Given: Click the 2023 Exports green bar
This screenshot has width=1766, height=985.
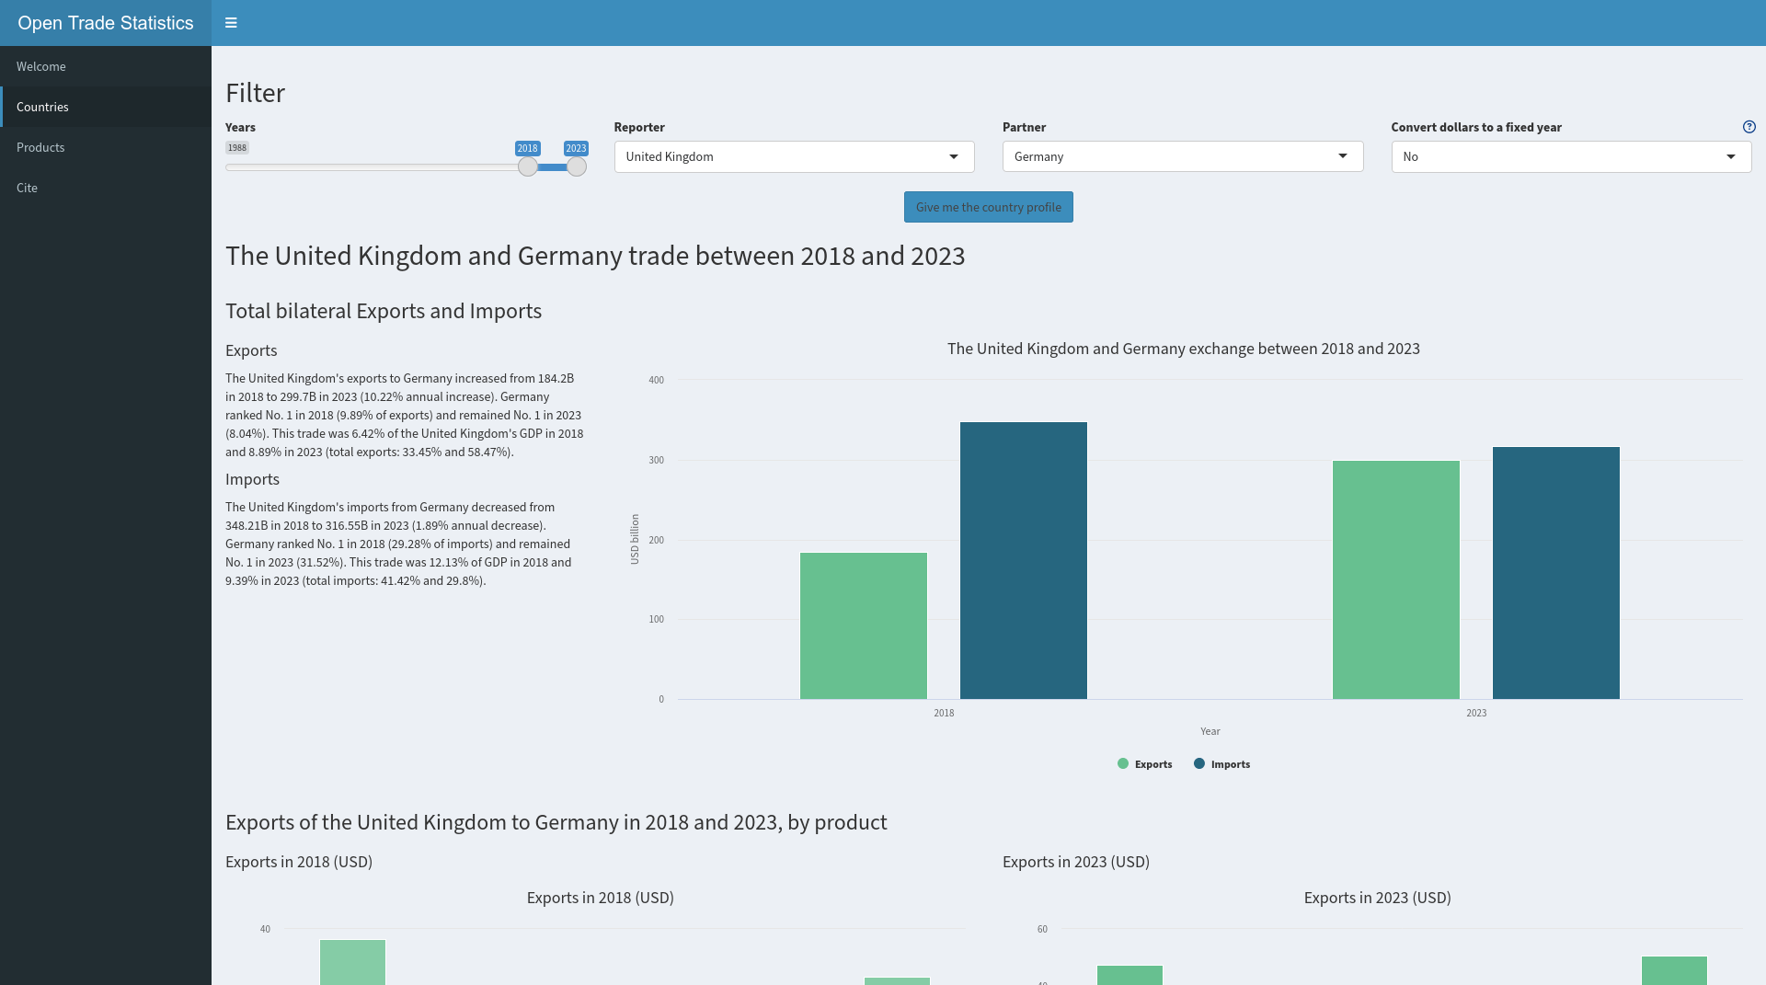Looking at the screenshot, I should click(x=1395, y=579).
